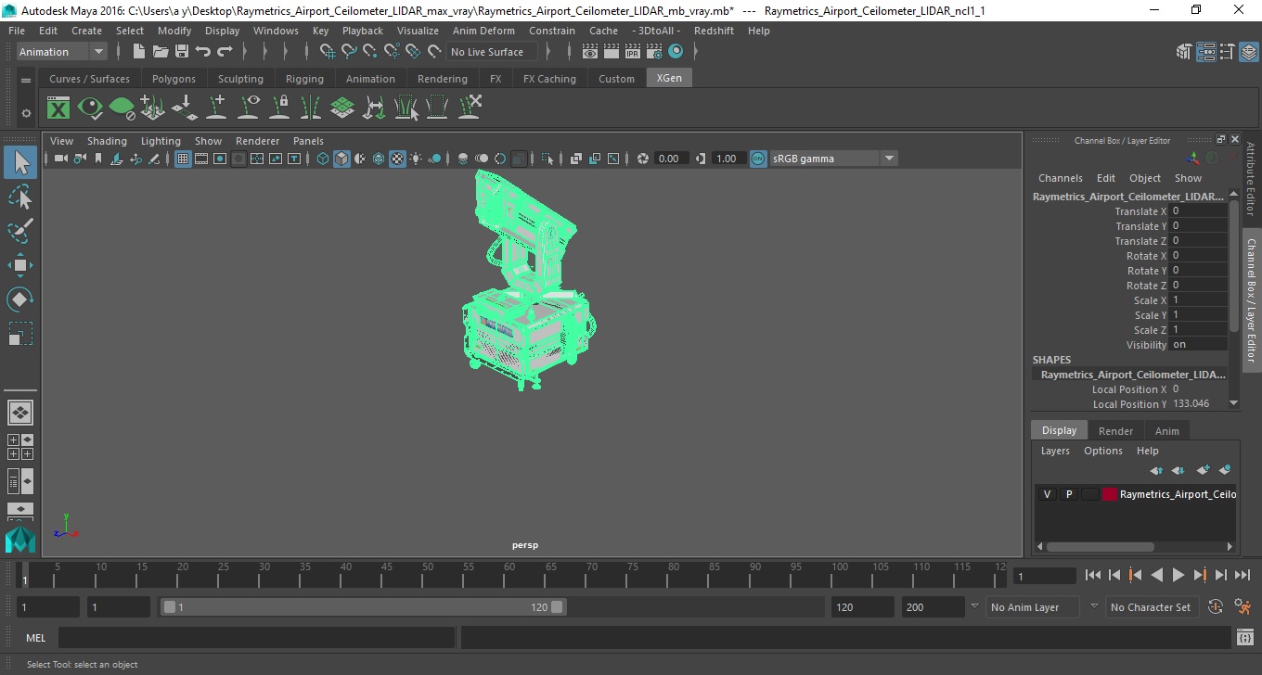
Task: Switch to the Polygons shelf tab
Action: (174, 79)
